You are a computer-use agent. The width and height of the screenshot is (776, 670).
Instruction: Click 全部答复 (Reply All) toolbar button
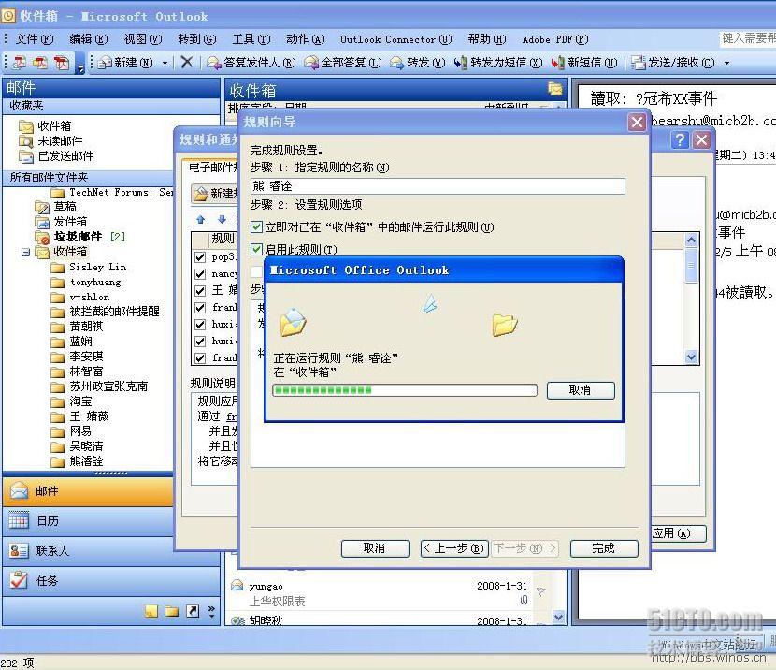[343, 63]
